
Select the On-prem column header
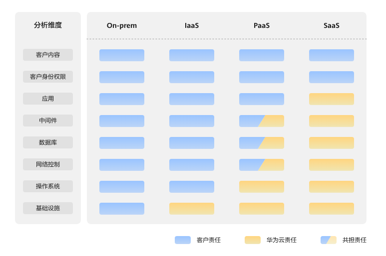121,25
